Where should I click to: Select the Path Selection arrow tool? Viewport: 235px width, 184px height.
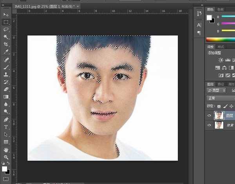(6, 134)
